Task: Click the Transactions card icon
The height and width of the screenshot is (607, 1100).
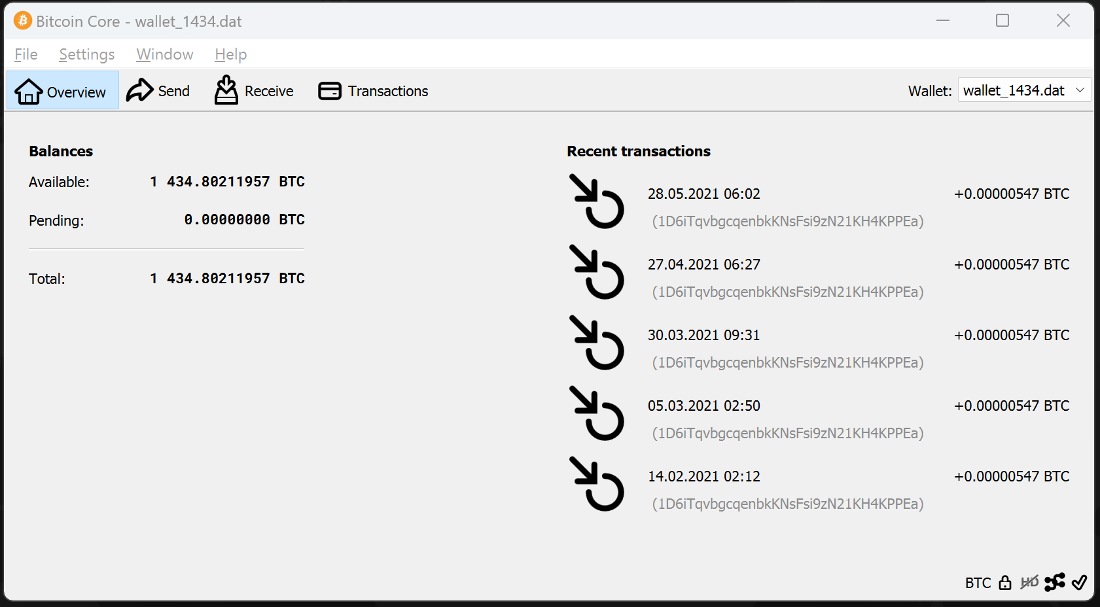Action: click(x=330, y=91)
